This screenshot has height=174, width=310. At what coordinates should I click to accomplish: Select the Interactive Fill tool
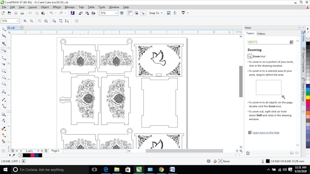[4, 135]
